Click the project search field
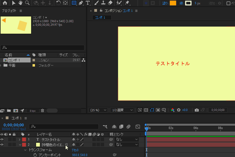Screen dimensions: 235x157 (42, 48)
